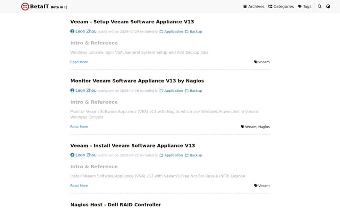Click author Leon Zhou on Install Veeam post
This screenshot has width=340, height=212.
coord(86,155)
